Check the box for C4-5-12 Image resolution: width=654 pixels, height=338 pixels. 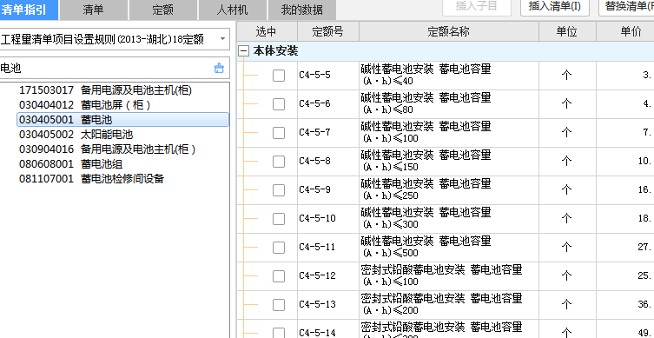point(279,276)
